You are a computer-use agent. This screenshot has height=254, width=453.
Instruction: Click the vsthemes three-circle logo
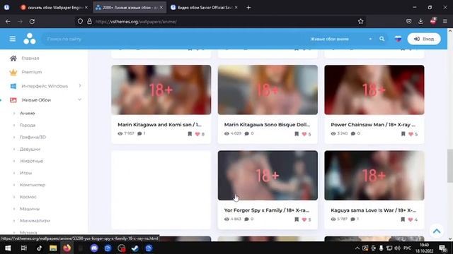pos(30,39)
